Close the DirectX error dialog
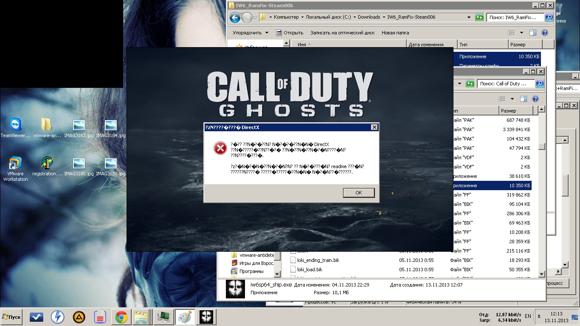This screenshot has height=326, width=580. (374, 127)
